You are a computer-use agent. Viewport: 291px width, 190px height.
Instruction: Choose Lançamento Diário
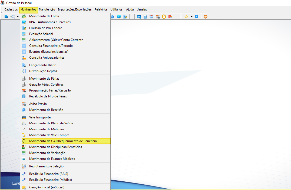(x=66, y=65)
